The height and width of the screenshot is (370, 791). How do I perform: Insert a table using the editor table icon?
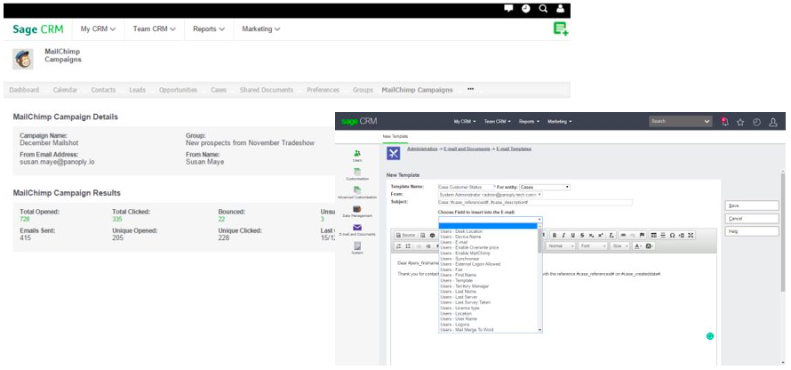(x=654, y=235)
